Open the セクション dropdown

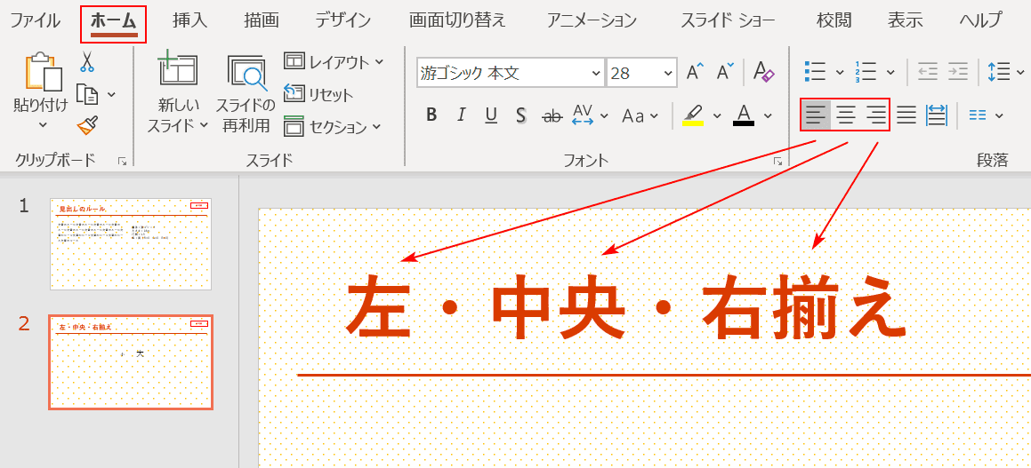point(332,125)
